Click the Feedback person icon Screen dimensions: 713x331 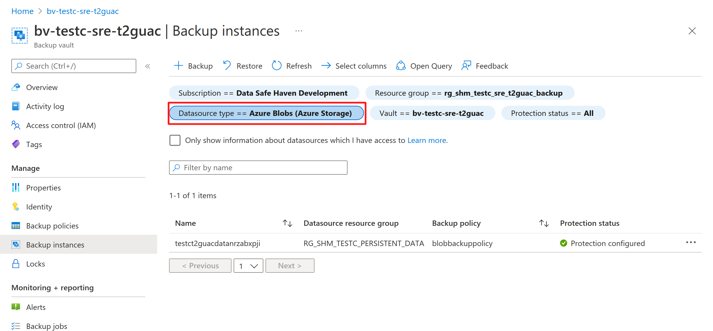466,66
